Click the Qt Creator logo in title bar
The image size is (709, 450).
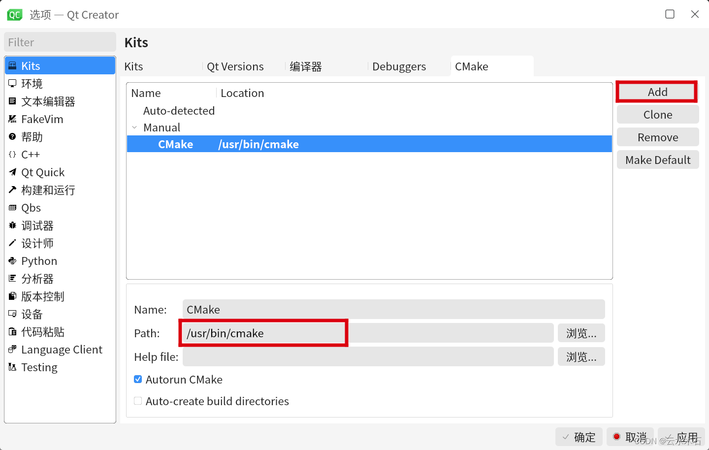pyautogui.click(x=14, y=15)
